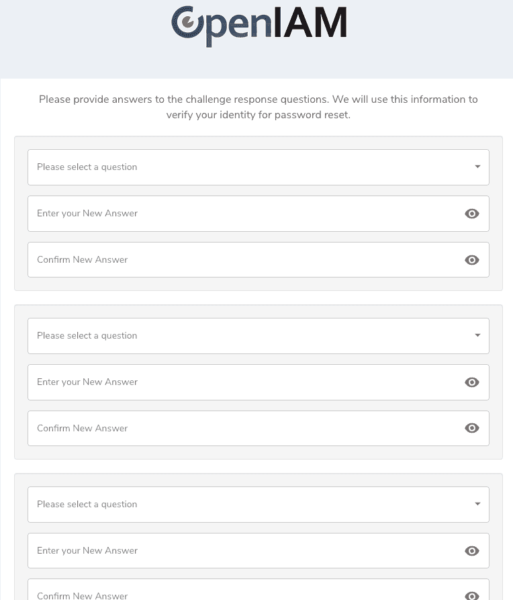Click the second dropdown's arrow indicator
Image resolution: width=513 pixels, height=600 pixels.
pos(477,335)
